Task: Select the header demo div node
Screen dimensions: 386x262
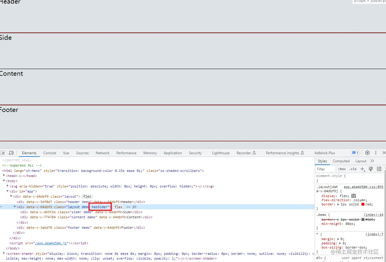Action: click(x=81, y=202)
